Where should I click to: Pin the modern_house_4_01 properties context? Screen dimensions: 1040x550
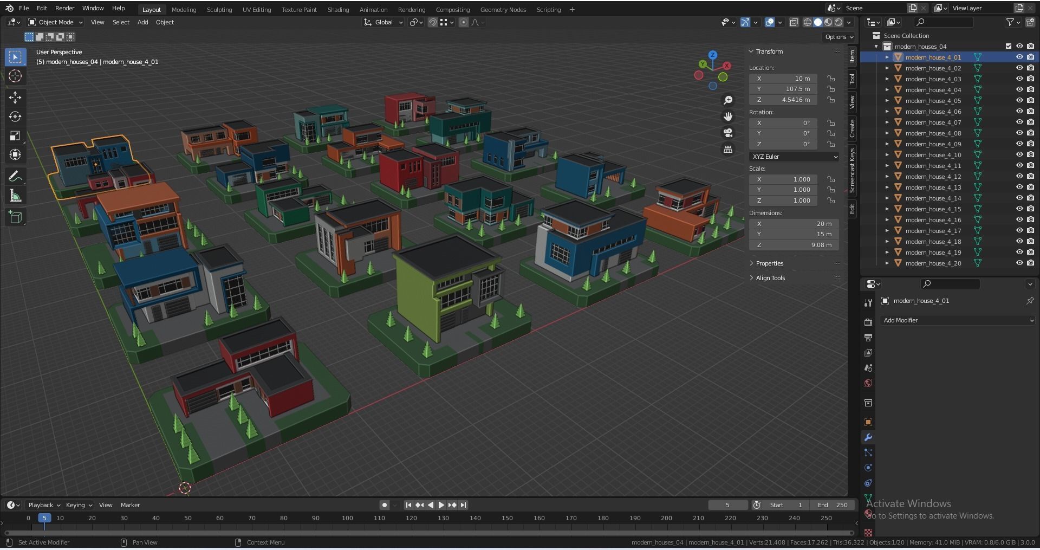(x=1030, y=301)
